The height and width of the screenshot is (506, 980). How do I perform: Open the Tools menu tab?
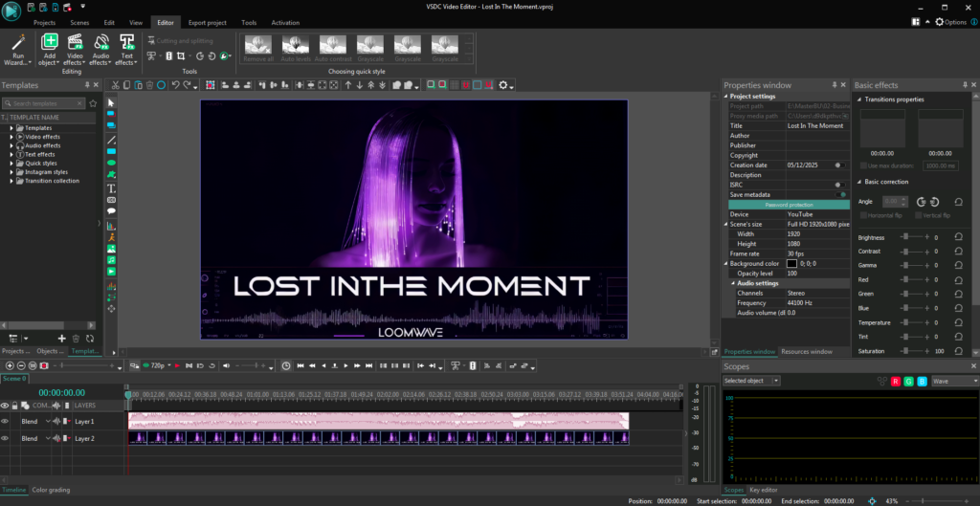click(x=249, y=23)
